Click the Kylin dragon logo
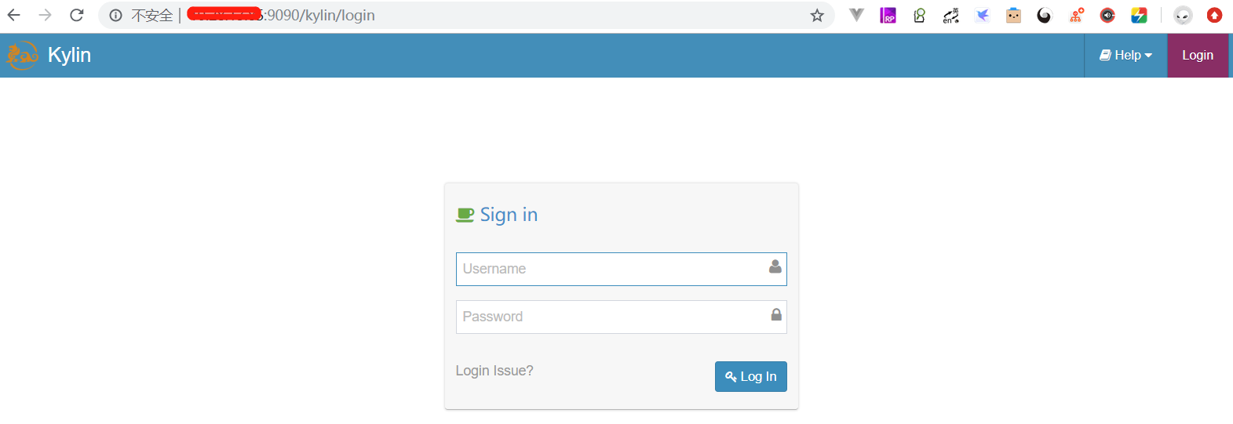 (22, 55)
